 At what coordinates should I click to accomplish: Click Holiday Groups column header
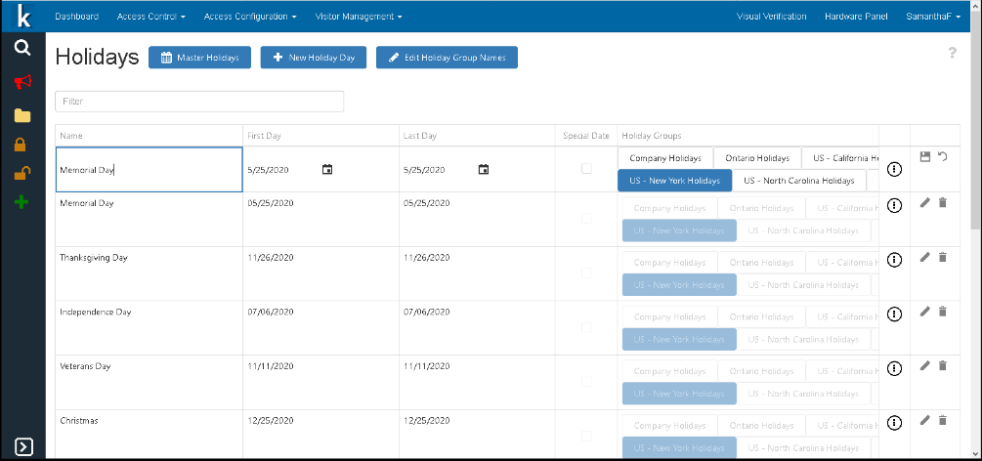click(x=747, y=136)
